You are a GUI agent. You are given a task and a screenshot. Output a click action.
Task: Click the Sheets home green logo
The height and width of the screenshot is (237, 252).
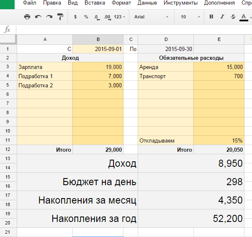[7, 5]
